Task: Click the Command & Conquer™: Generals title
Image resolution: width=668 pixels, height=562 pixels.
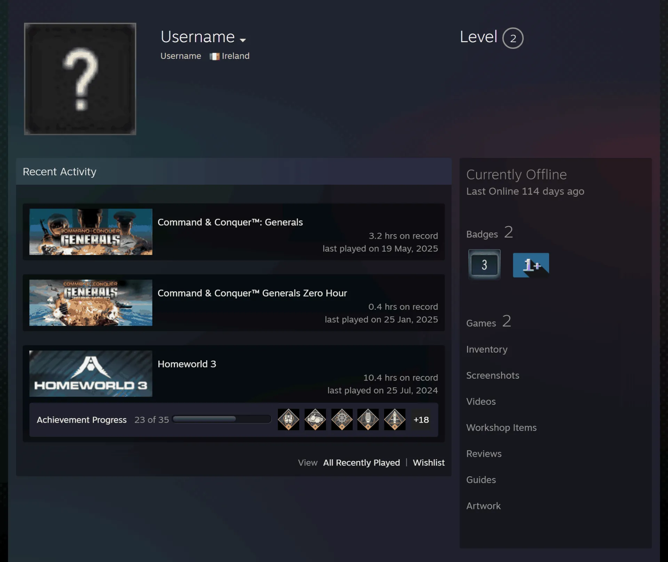Action: (x=230, y=222)
